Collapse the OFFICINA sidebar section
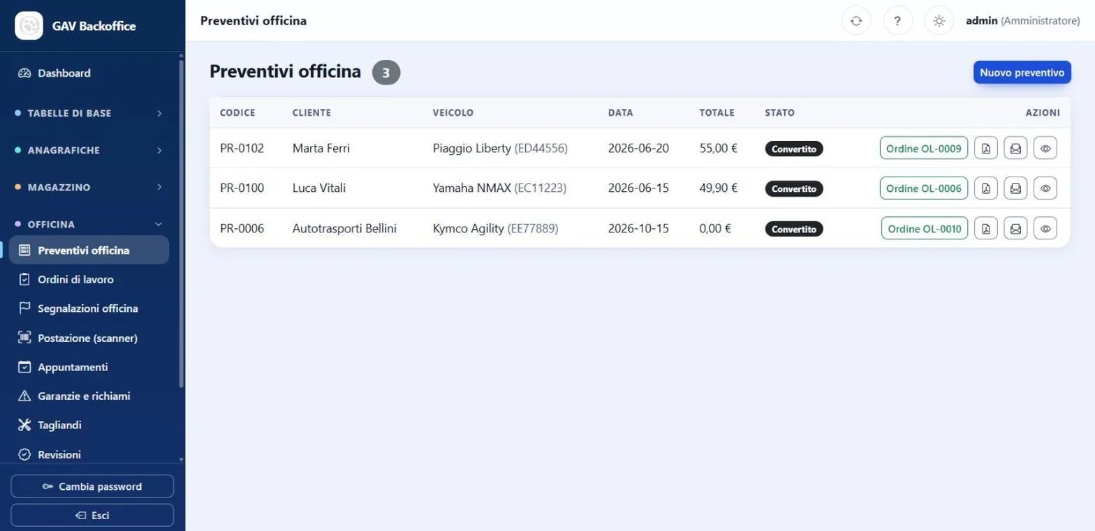This screenshot has height=531, width=1095. pyautogui.click(x=89, y=224)
